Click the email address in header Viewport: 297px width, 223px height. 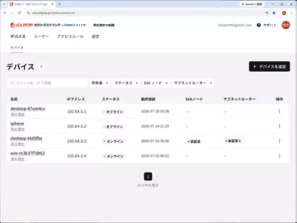(235, 25)
